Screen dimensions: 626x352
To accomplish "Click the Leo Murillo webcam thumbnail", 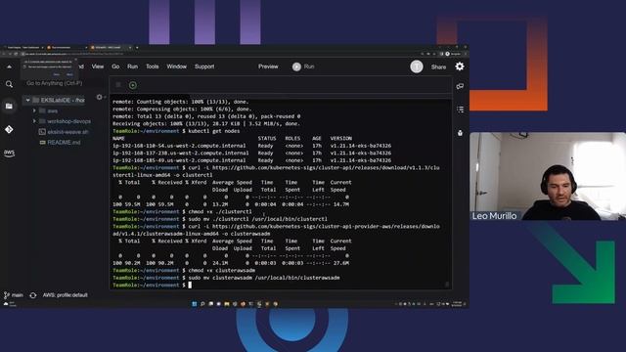I will pos(548,176).
